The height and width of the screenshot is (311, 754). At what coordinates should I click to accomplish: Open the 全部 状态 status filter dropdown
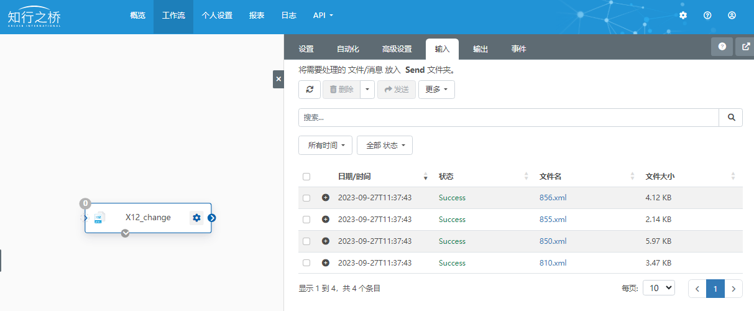(x=385, y=145)
